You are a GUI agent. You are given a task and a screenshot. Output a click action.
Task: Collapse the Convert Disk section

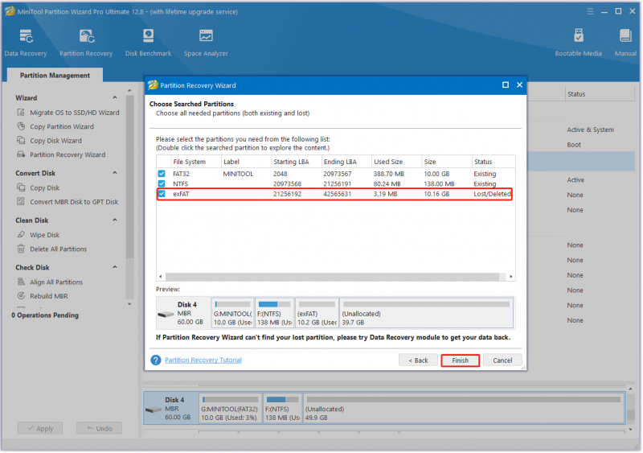point(115,173)
